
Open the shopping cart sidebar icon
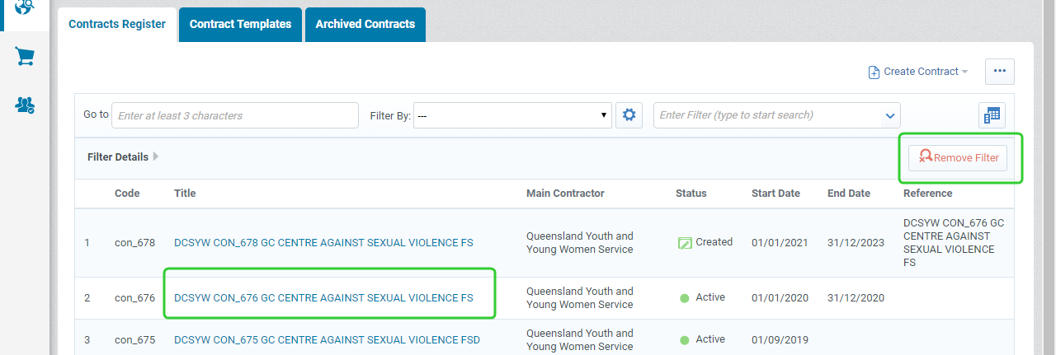[25, 57]
